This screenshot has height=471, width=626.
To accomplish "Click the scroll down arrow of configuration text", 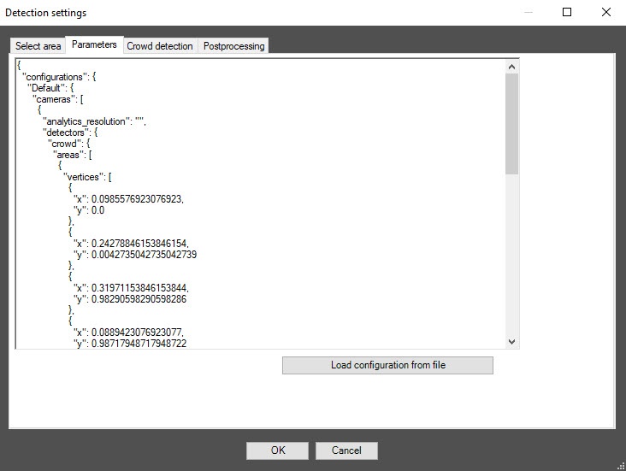I will tap(511, 342).
